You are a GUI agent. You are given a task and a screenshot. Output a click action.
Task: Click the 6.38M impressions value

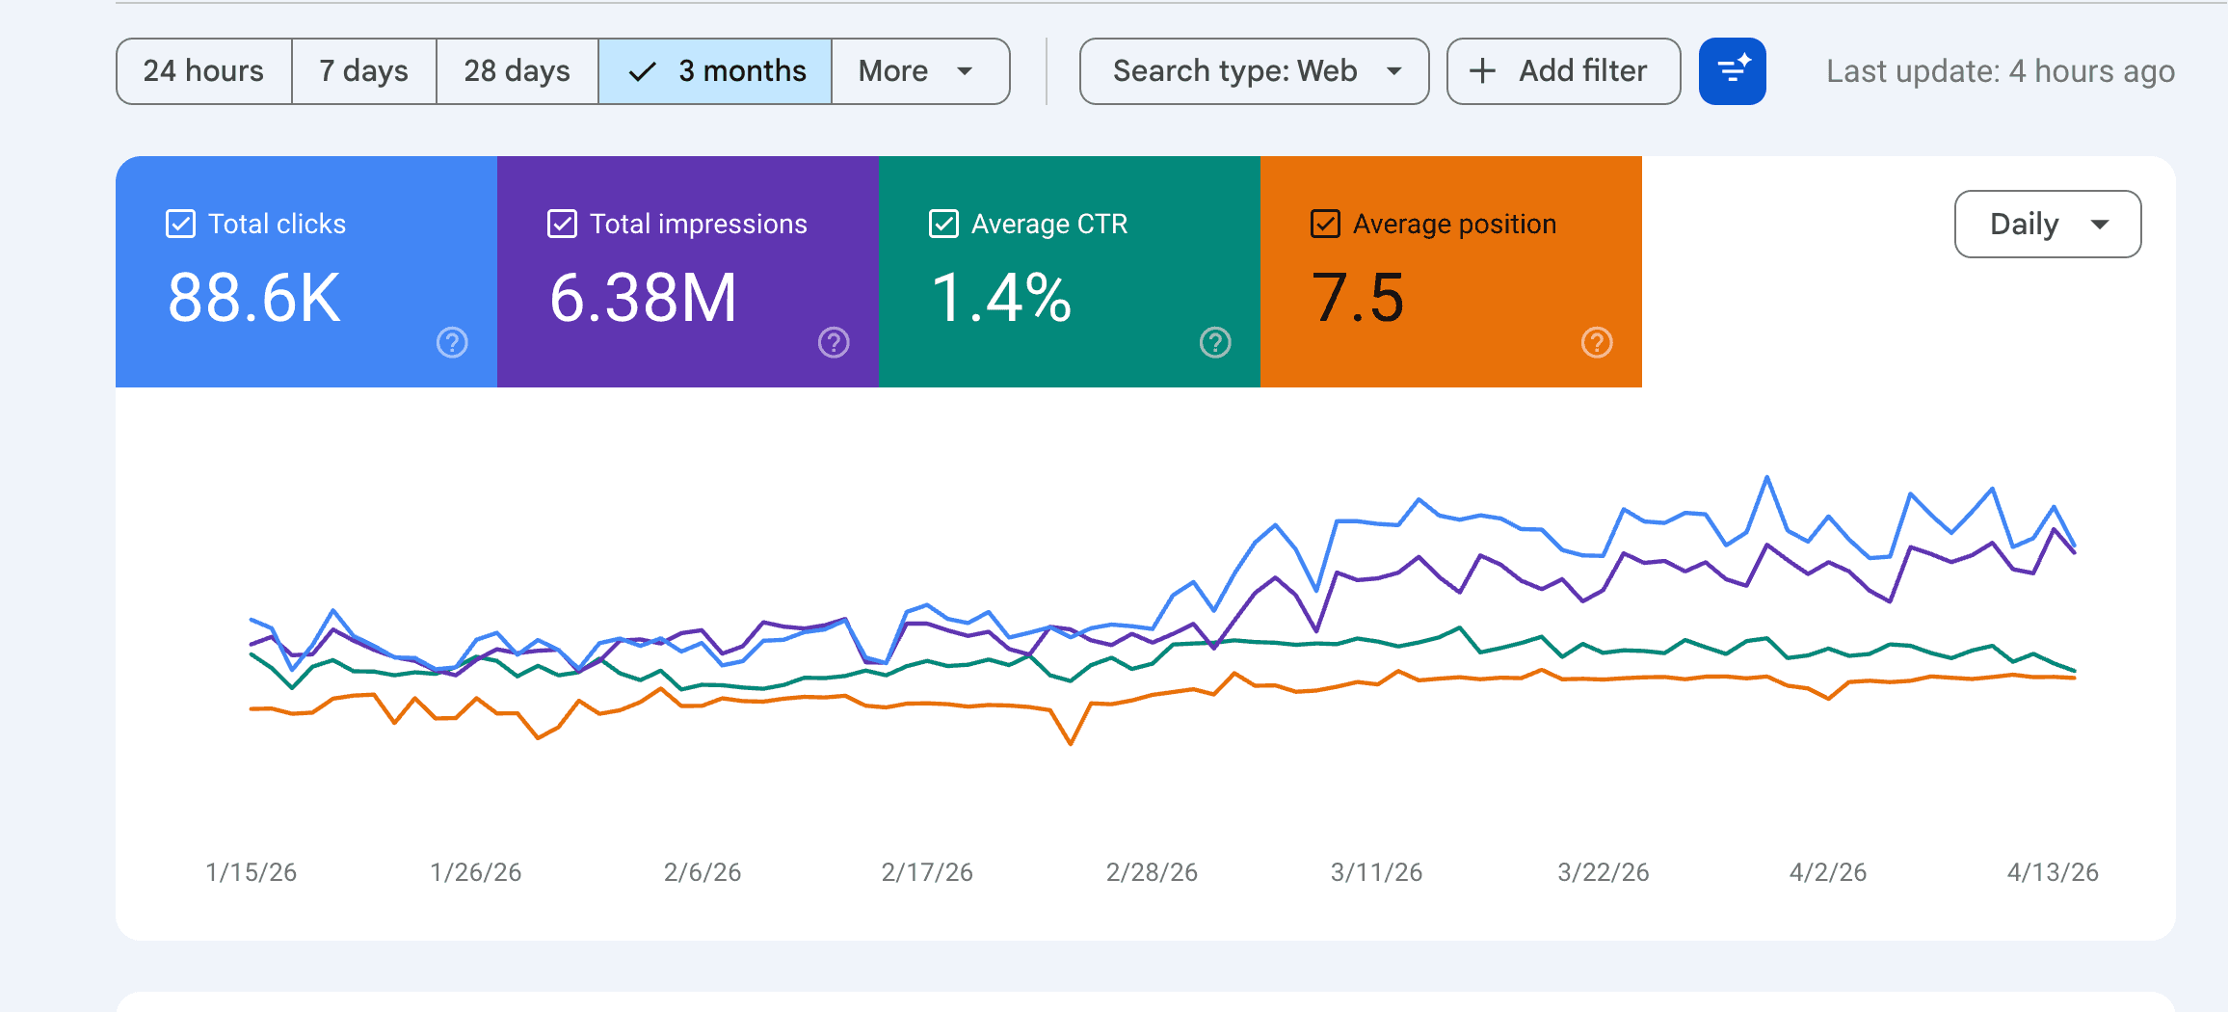(x=644, y=298)
